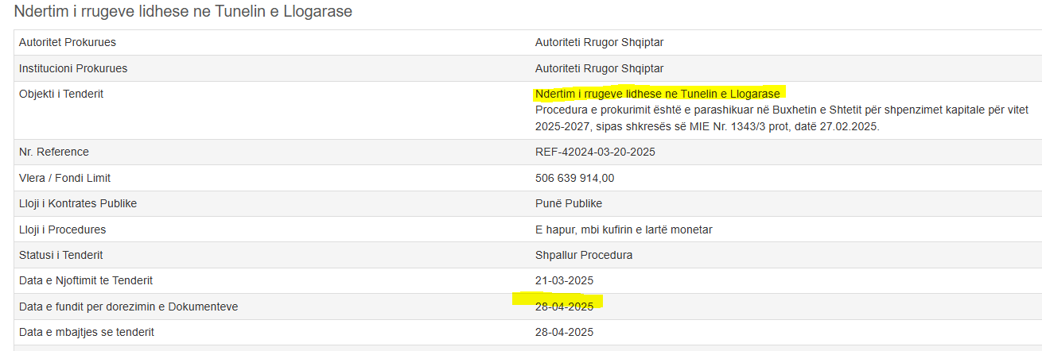Click the "Data e mbajtjes se tenderit" label

click(x=86, y=332)
